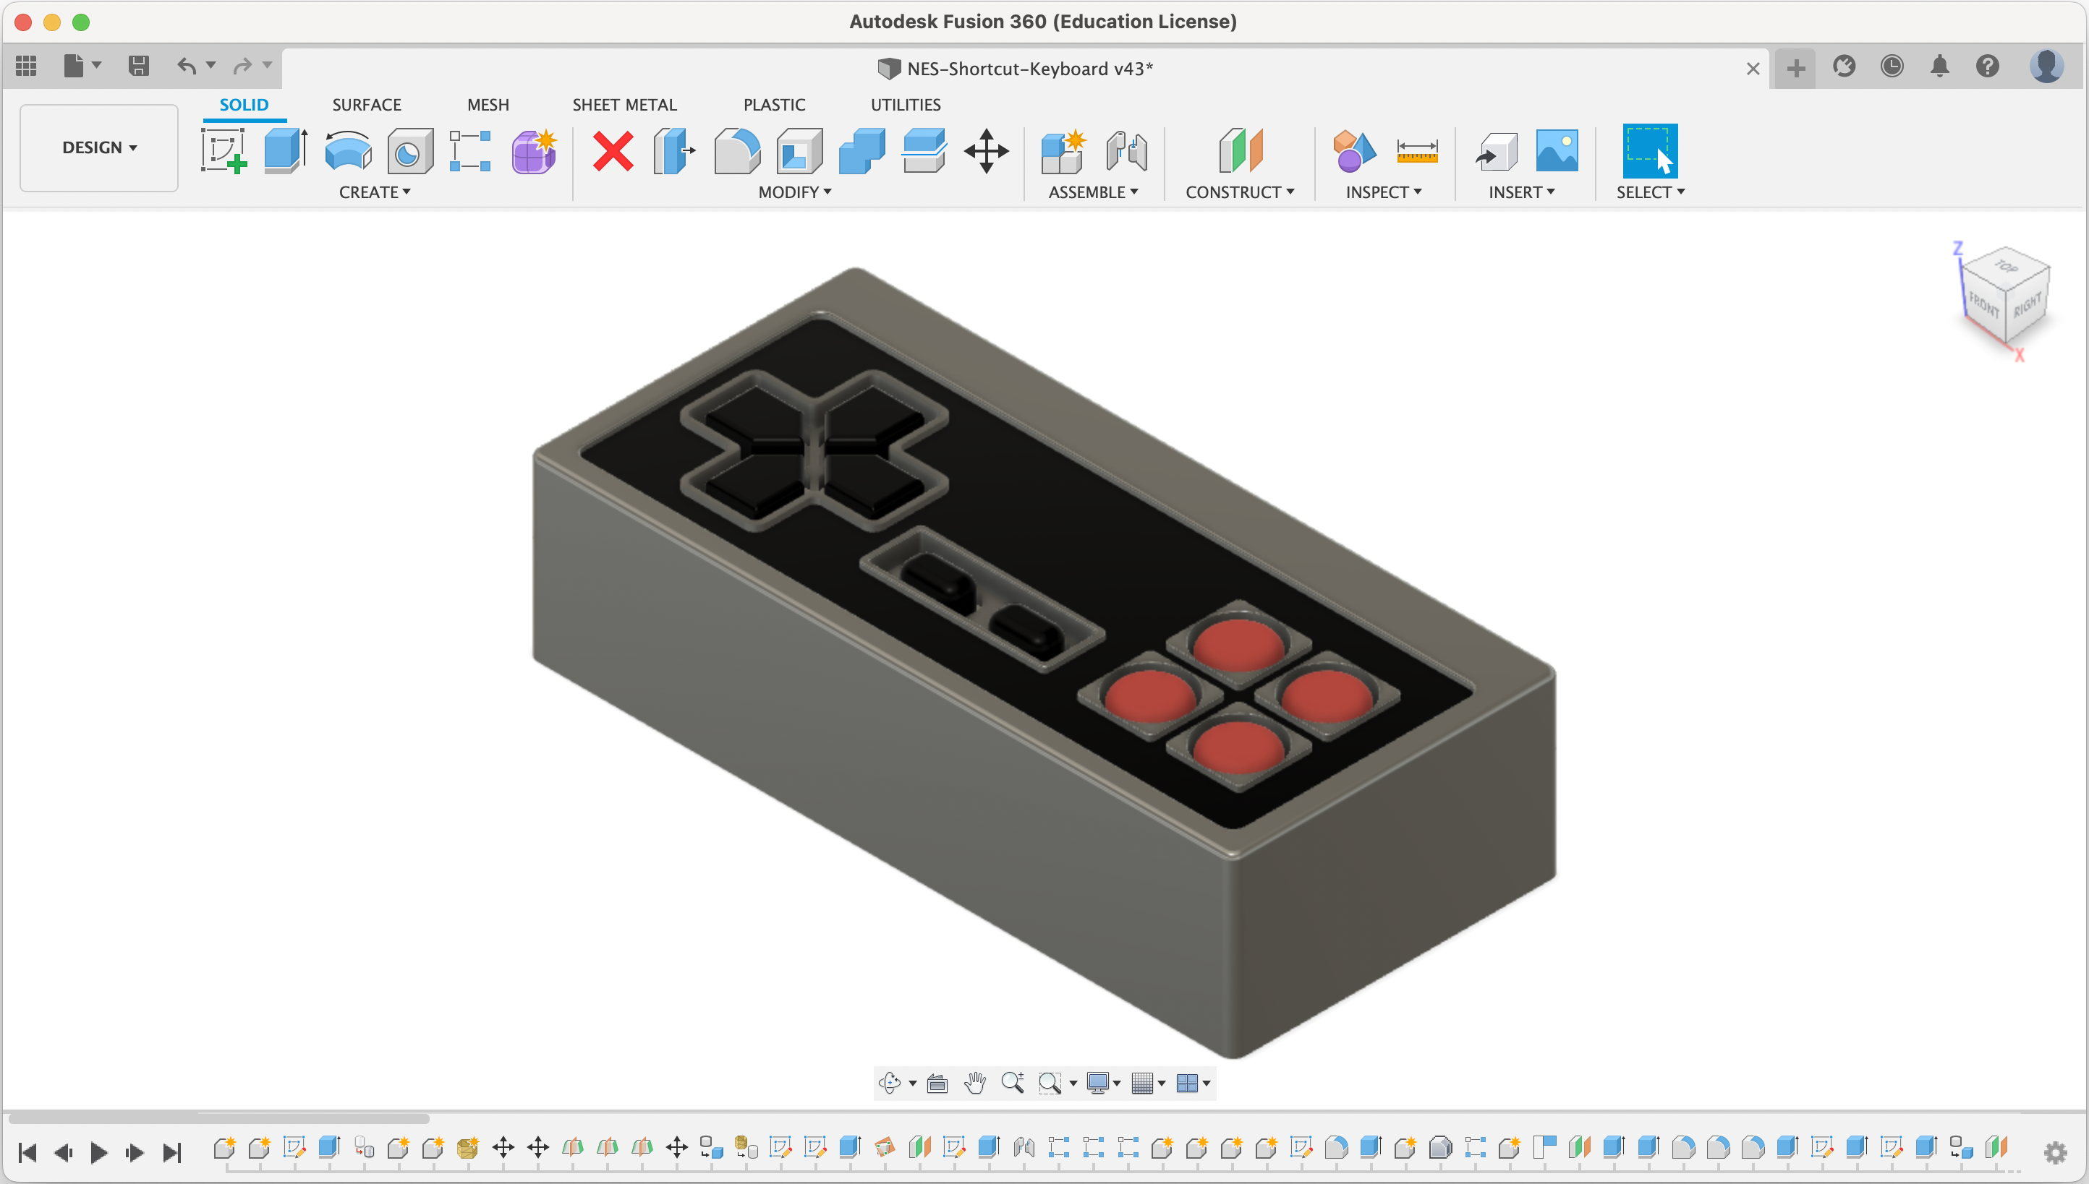Expand the ASSEMBLE menu
Viewport: 2089px width, 1184px height.
coord(1093,192)
